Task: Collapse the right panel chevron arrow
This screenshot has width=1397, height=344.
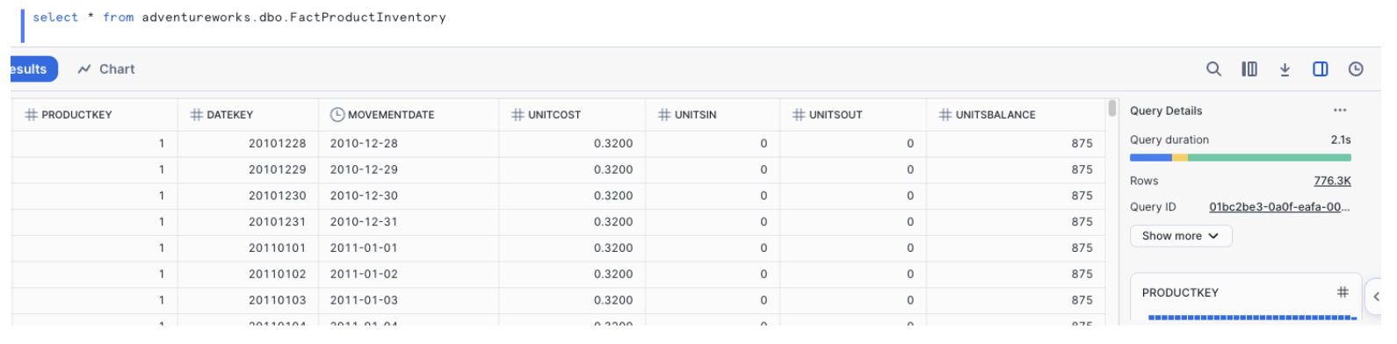Action: 1377,297
